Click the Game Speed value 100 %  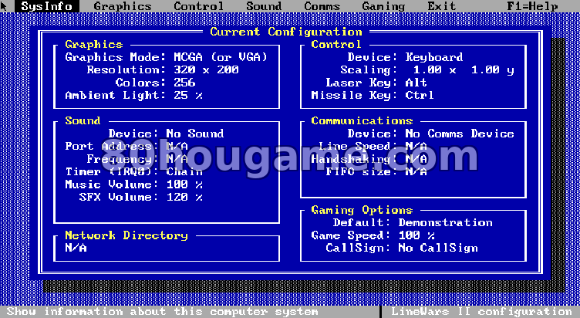coord(416,235)
